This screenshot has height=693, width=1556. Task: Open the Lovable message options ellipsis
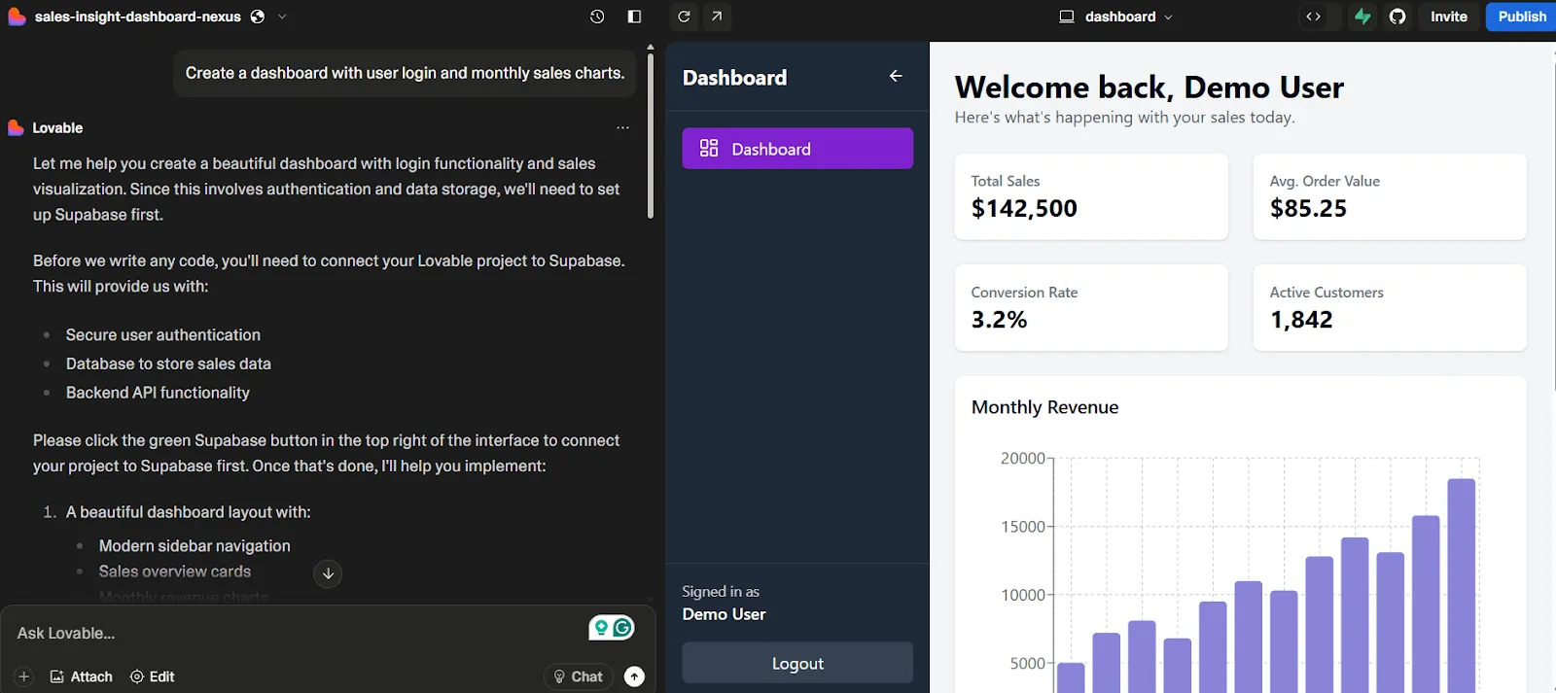[x=622, y=127]
